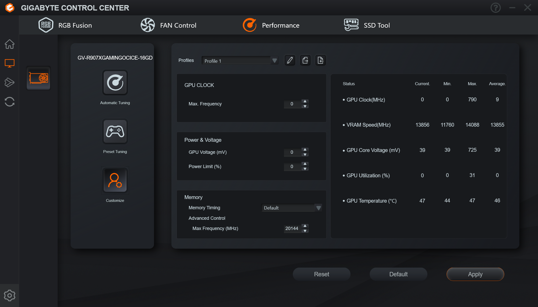Click the memory Max Frequency value field

click(292, 228)
